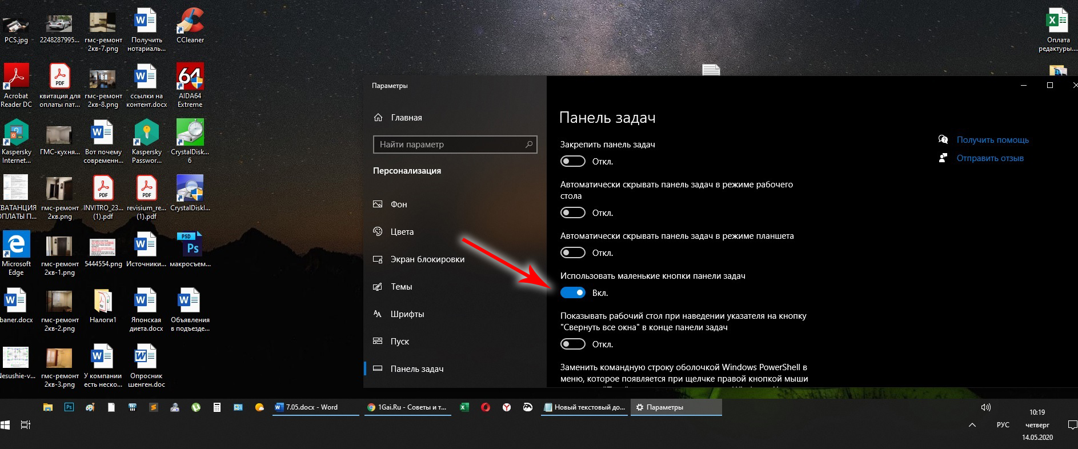Click the magnifier icon in settings search
The image size is (1078, 449).
[x=529, y=145]
